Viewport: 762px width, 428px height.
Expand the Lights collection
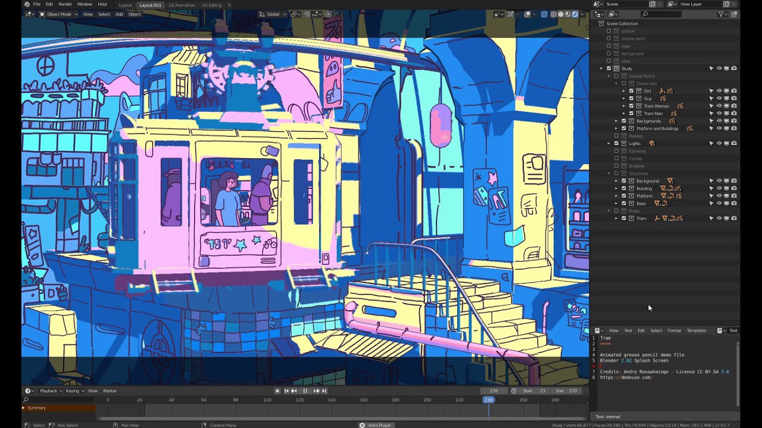coord(609,143)
